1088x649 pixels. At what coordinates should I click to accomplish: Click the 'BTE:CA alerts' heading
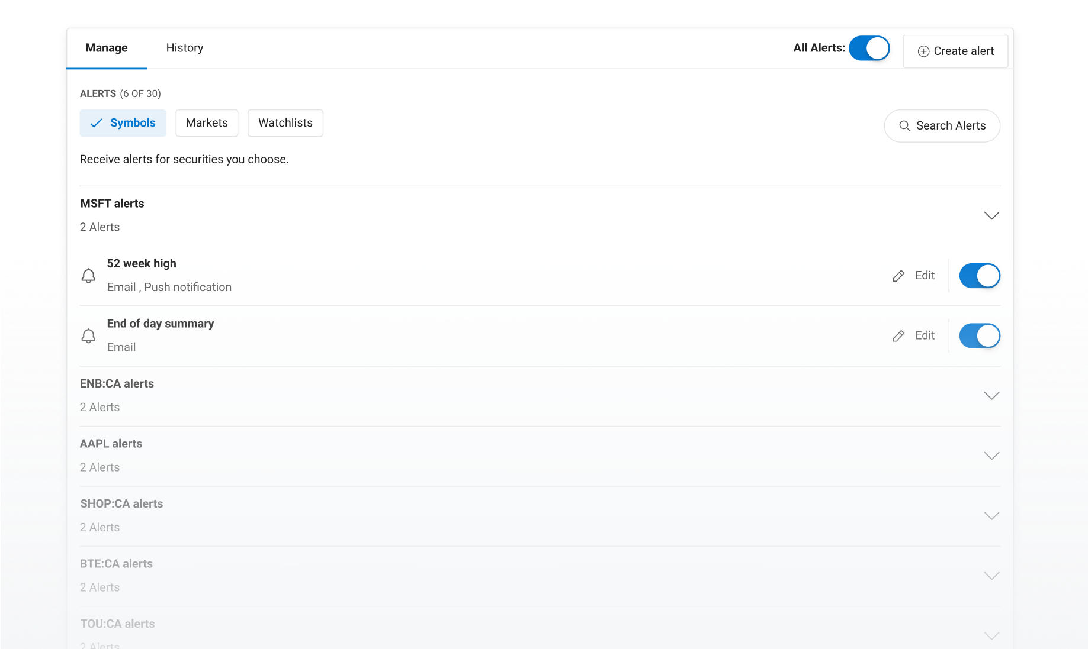(116, 564)
